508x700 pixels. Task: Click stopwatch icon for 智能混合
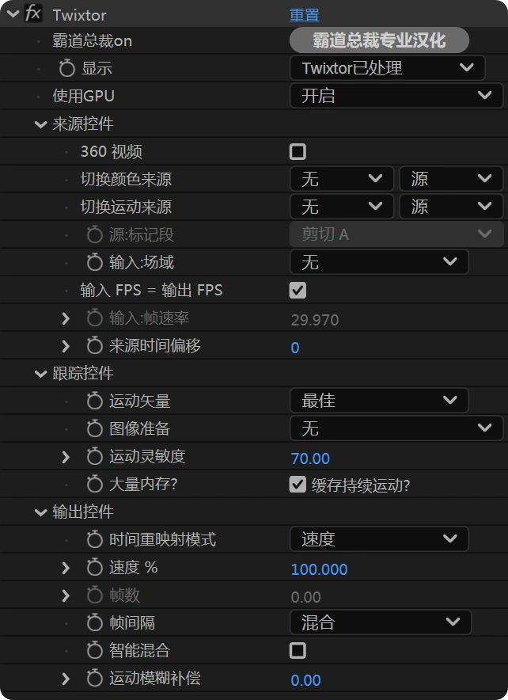point(94,650)
